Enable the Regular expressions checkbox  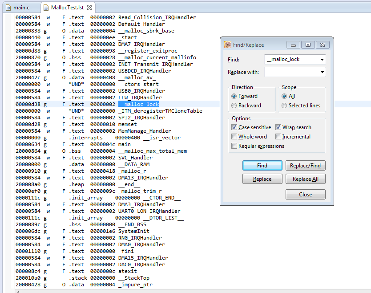tap(234, 146)
